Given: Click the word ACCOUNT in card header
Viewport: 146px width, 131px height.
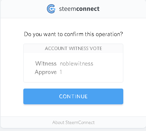Looking at the screenshot, I should 56,49.
